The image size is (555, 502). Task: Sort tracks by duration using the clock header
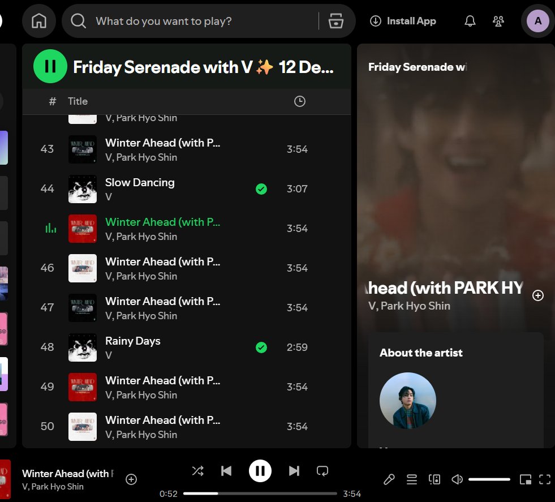coord(299,101)
